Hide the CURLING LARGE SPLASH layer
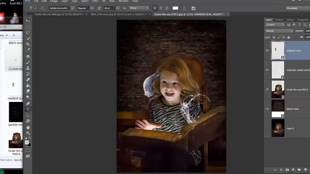 (267, 70)
